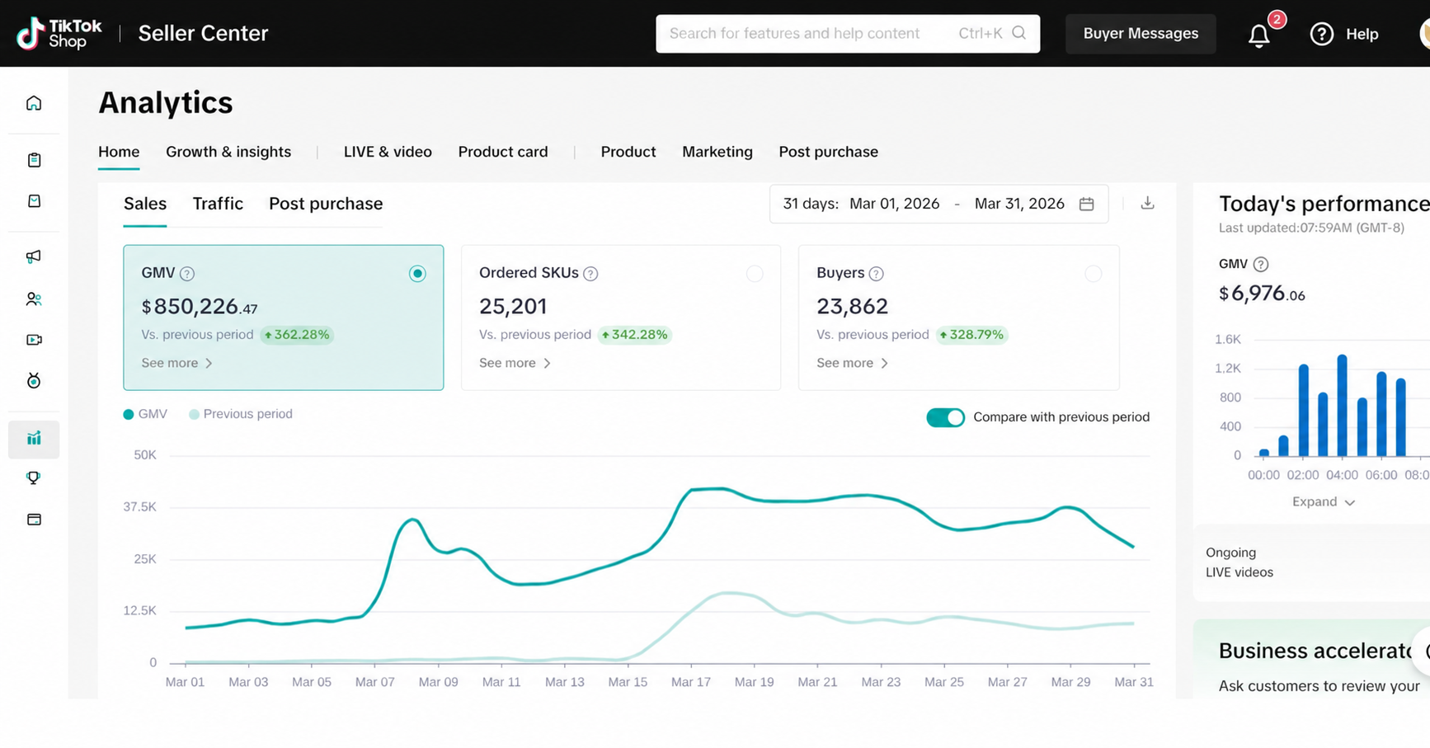Select the Buyers metric radio button
The width and height of the screenshot is (1430, 748).
1093,274
